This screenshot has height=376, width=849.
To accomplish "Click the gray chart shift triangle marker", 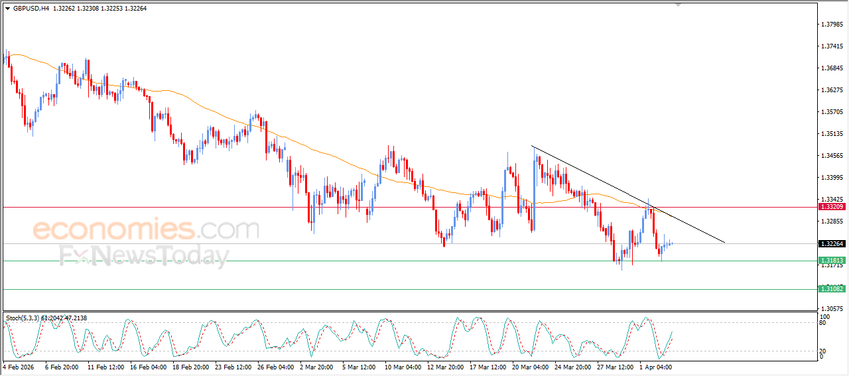I will click(x=678, y=5).
